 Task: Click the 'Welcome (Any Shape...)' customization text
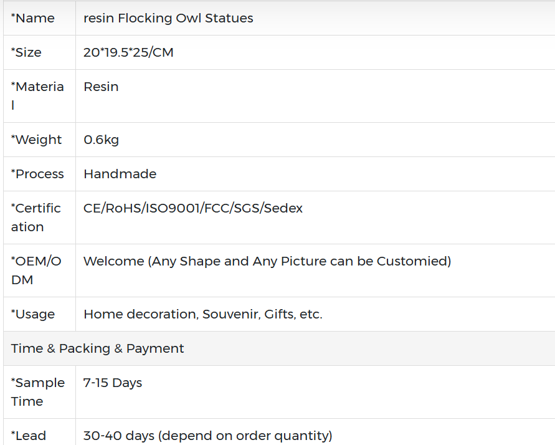pyautogui.click(x=267, y=261)
